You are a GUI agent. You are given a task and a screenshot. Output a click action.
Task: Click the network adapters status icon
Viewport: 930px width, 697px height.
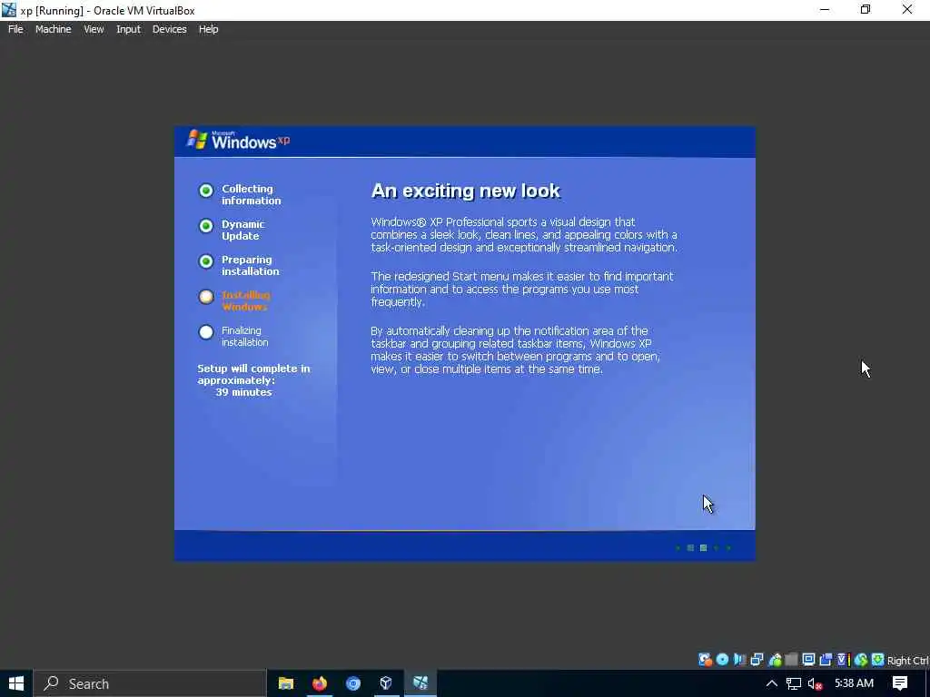[757, 660]
